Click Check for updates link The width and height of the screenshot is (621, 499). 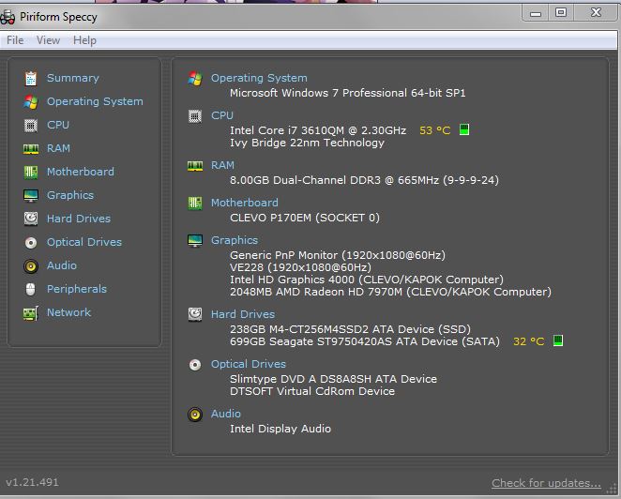tap(546, 484)
